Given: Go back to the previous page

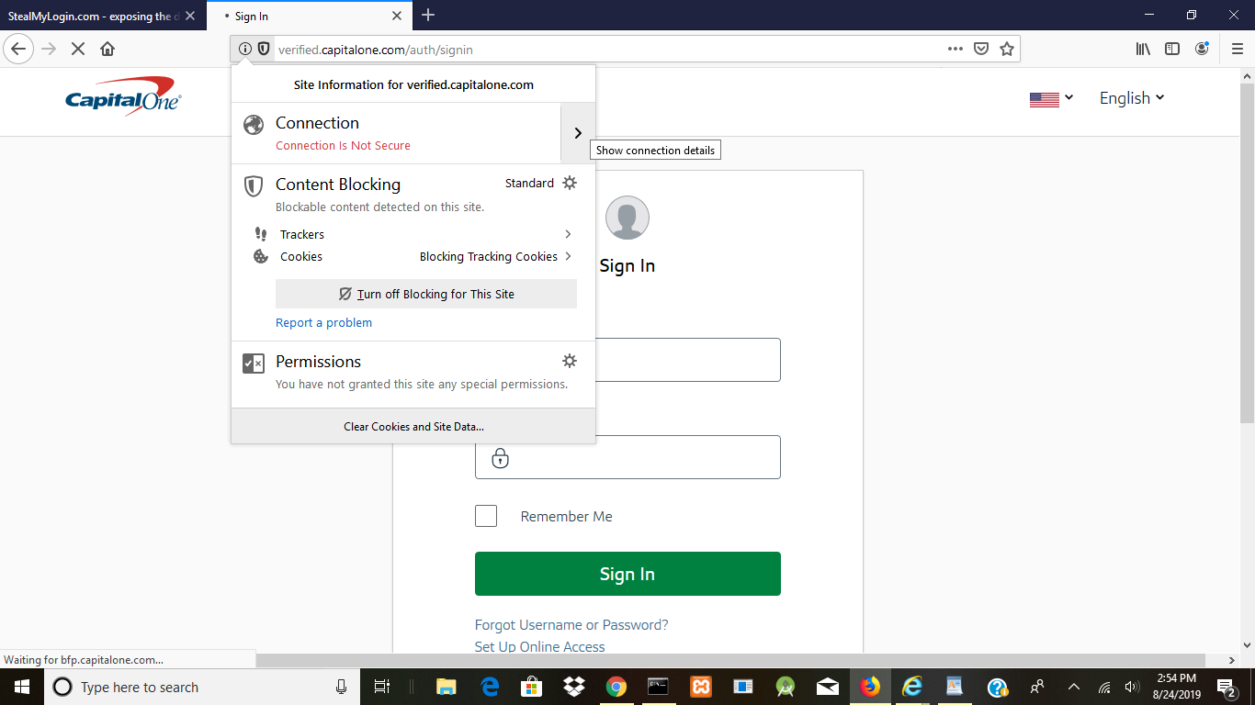Looking at the screenshot, I should pyautogui.click(x=18, y=49).
